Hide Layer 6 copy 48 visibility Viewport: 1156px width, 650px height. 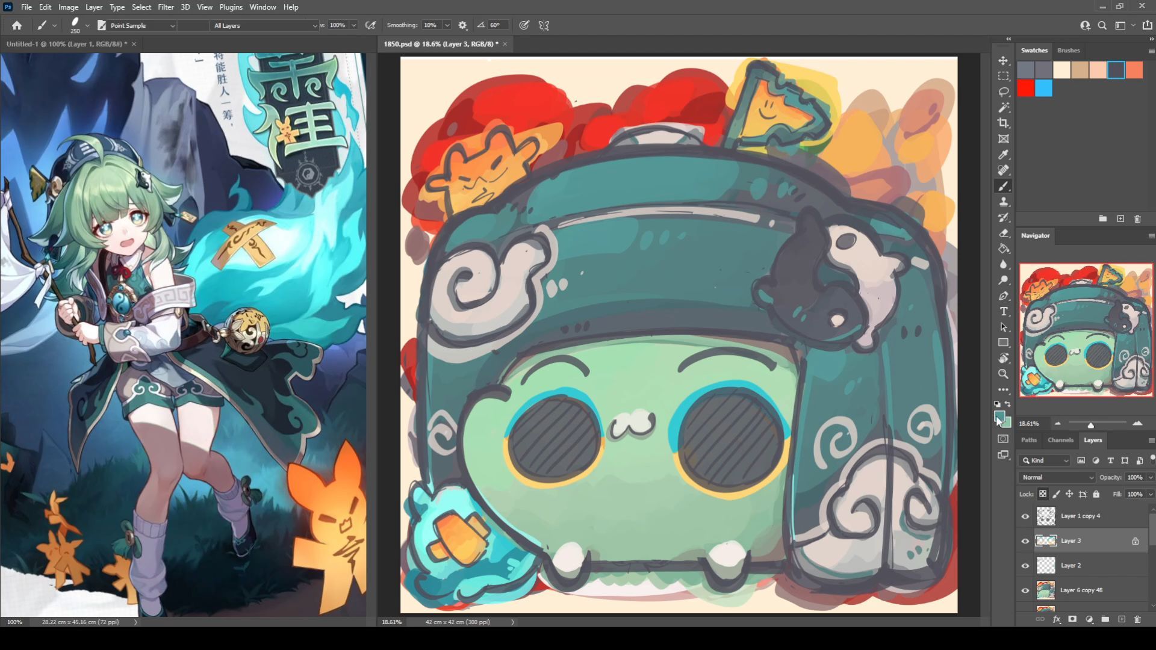[1025, 590]
